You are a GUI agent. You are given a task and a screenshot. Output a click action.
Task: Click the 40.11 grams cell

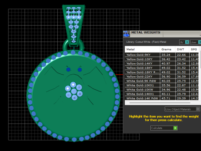point(167,94)
